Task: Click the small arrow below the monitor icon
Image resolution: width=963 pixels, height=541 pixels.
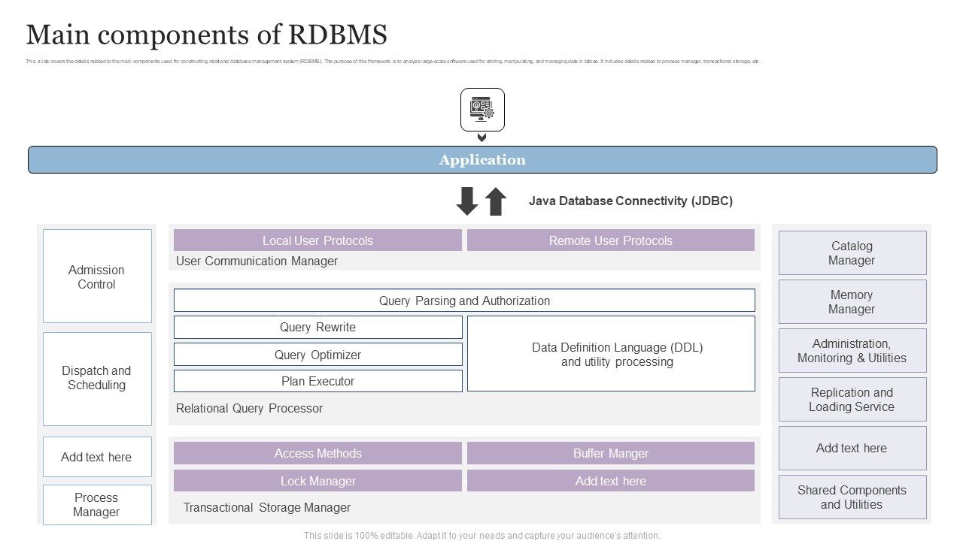Action: [x=481, y=138]
